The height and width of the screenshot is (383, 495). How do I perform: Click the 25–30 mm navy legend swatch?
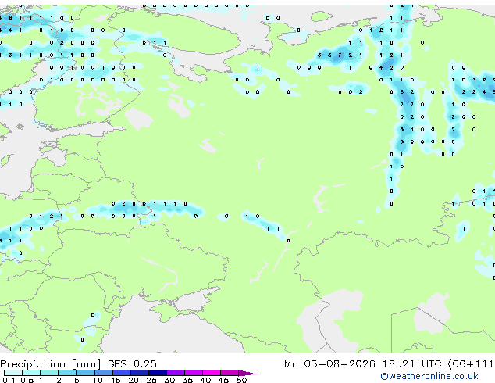157,373
